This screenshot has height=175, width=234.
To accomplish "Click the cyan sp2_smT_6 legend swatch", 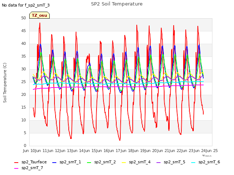I will (193, 163).
